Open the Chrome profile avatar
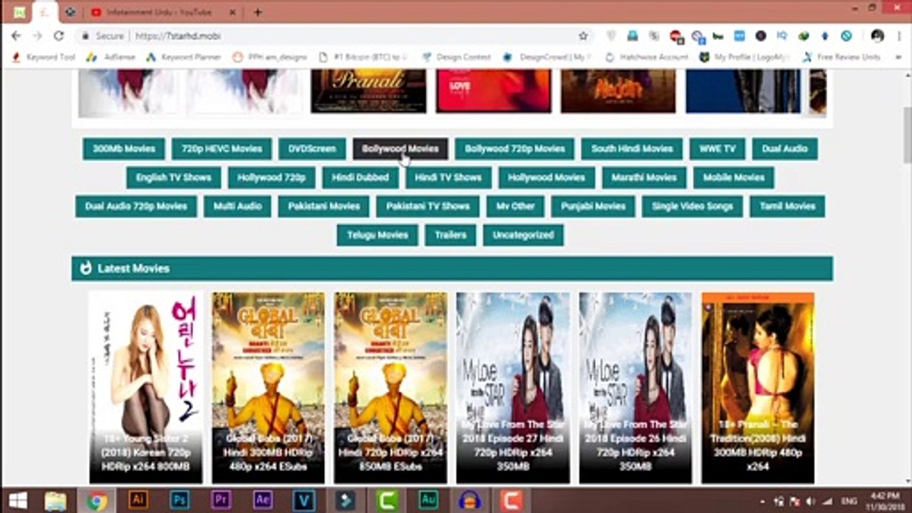This screenshot has height=513, width=912. pyautogui.click(x=877, y=36)
